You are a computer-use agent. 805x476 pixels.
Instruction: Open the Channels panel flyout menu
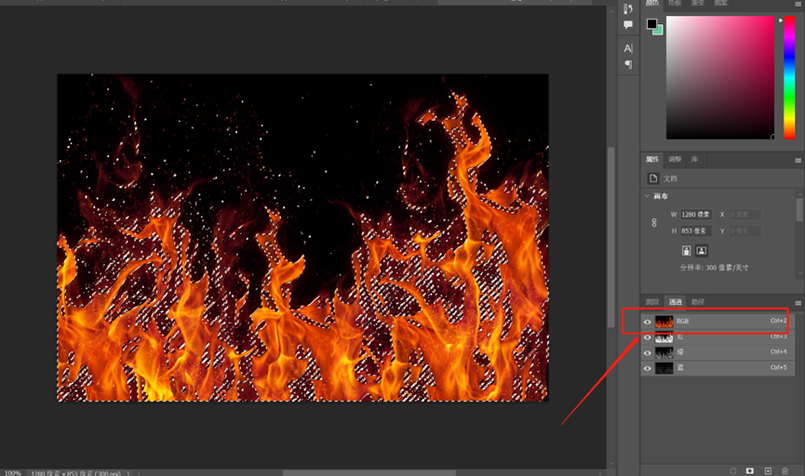[798, 303]
